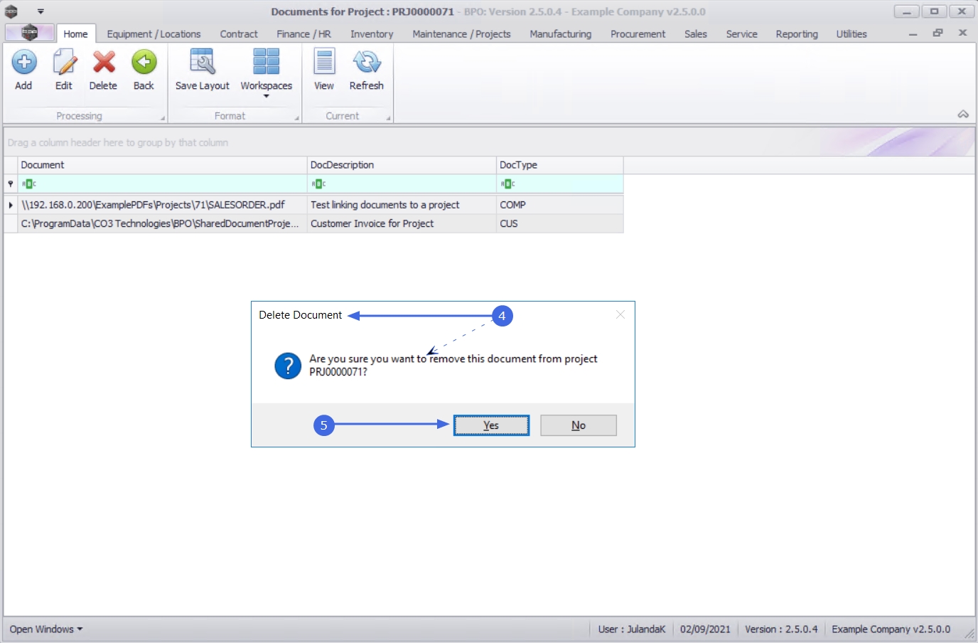Image resolution: width=978 pixels, height=643 pixels.
Task: Open the quick access toolbar dropdown arrow
Action: 41,11
